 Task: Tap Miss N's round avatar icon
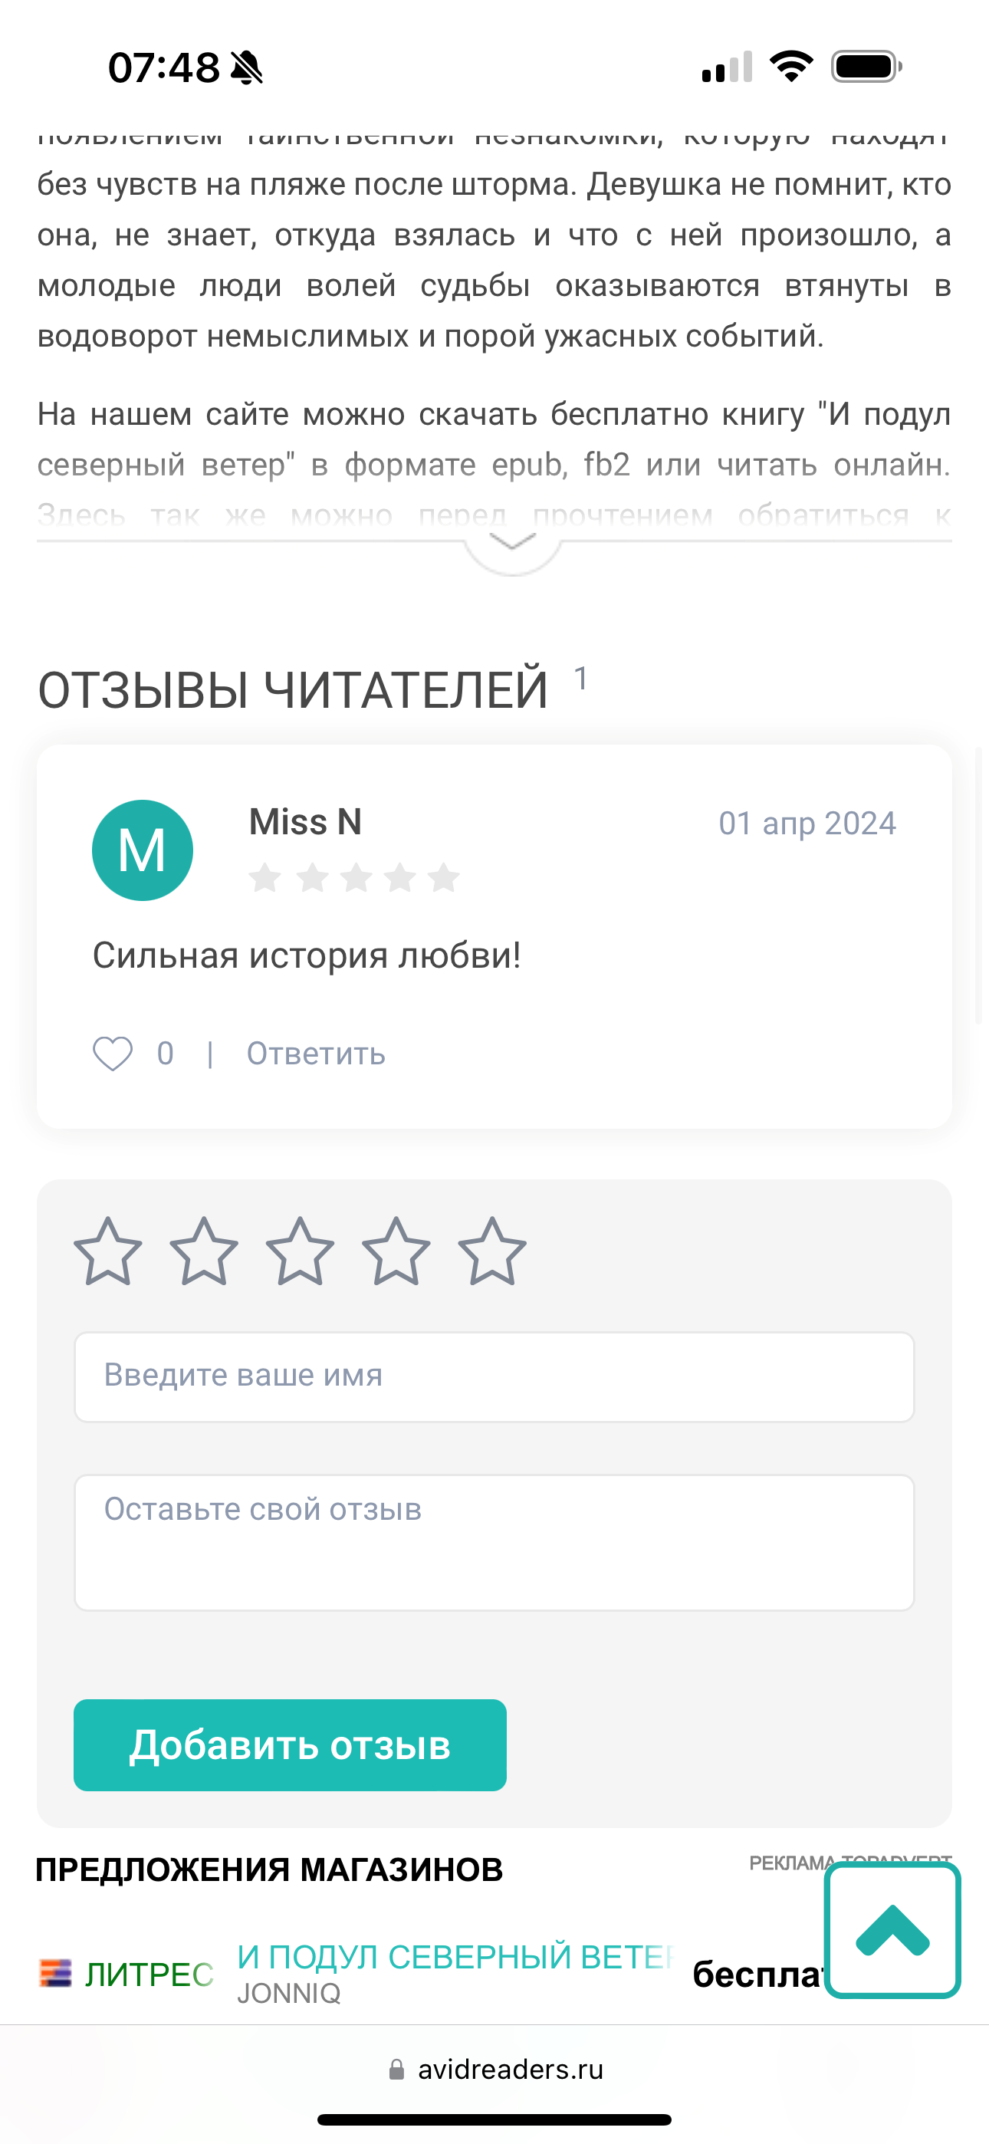point(143,850)
